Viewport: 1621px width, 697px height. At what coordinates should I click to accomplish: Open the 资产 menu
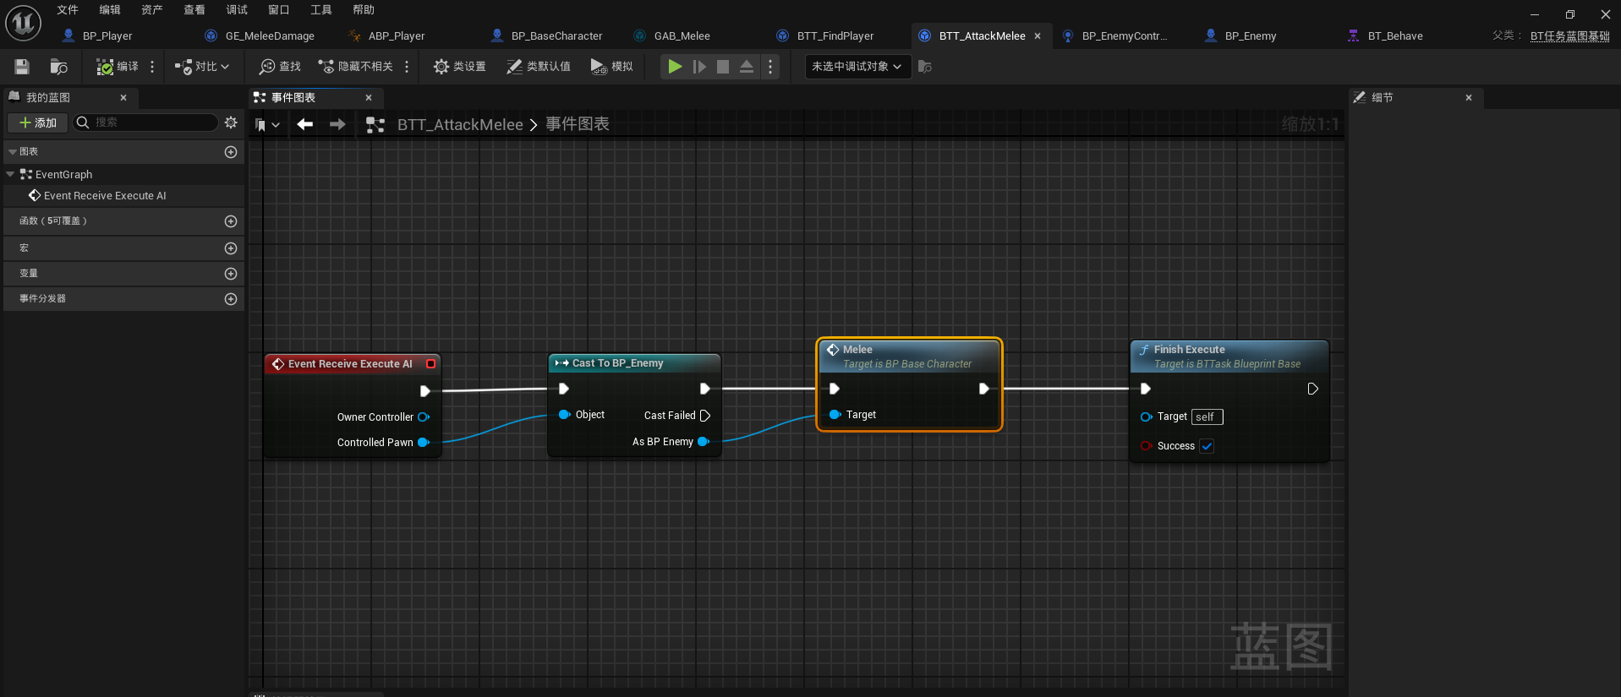[152, 10]
